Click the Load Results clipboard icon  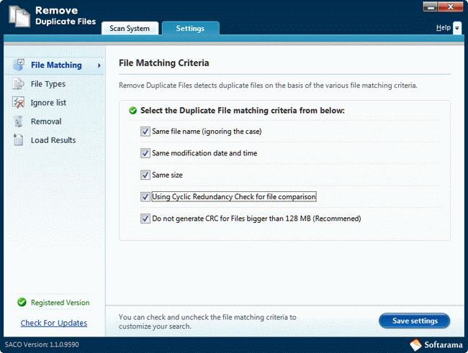click(x=18, y=139)
